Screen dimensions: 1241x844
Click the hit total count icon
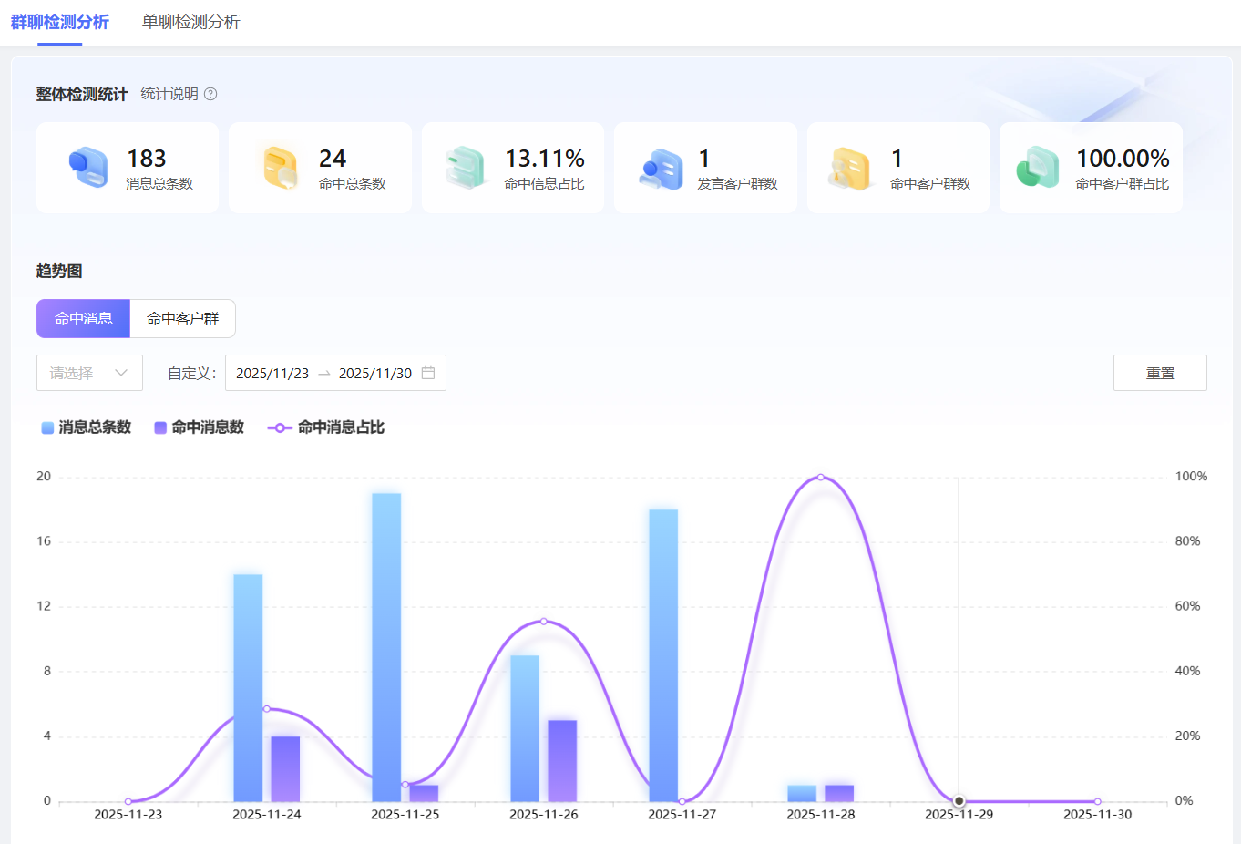click(281, 168)
